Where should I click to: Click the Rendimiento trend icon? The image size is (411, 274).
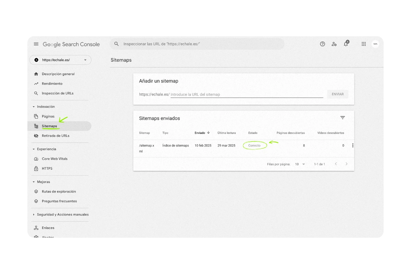[x=36, y=84]
